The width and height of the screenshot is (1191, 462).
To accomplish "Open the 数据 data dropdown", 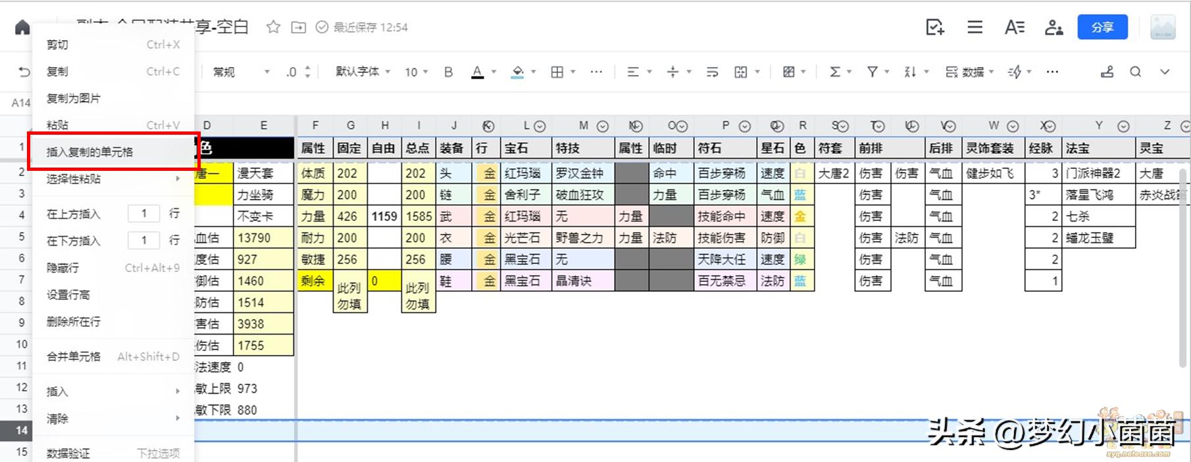I will pyautogui.click(x=969, y=72).
